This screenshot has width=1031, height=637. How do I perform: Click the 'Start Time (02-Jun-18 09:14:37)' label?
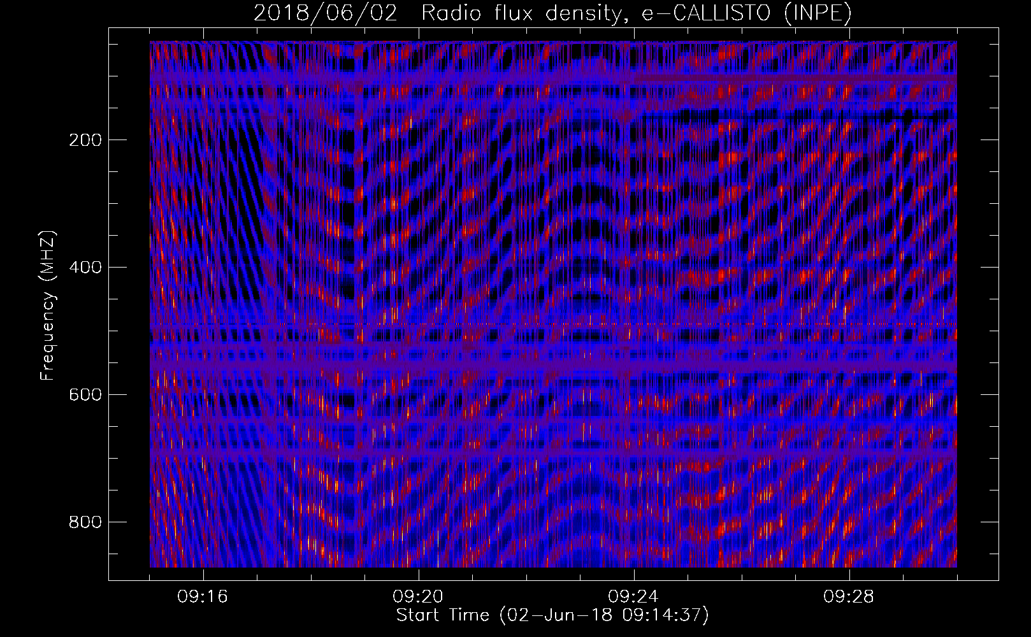tap(552, 615)
